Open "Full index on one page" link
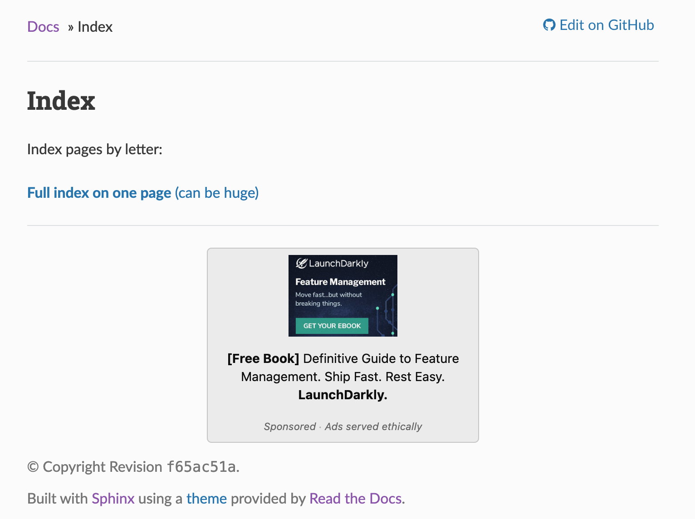The height and width of the screenshot is (519, 695). 143,193
